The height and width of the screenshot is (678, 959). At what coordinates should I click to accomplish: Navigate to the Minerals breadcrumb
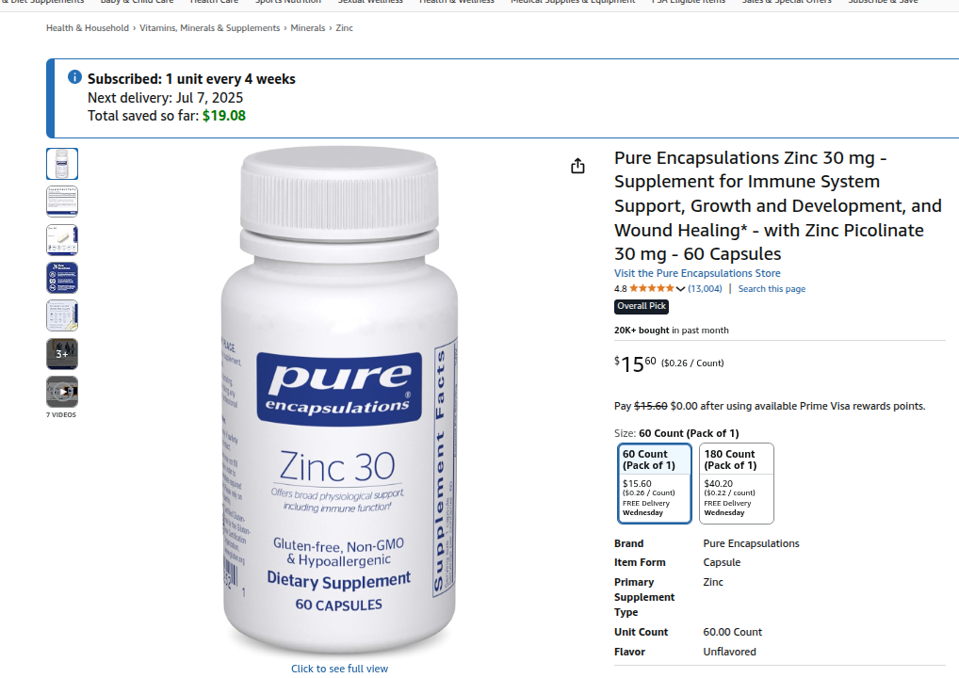pos(308,28)
